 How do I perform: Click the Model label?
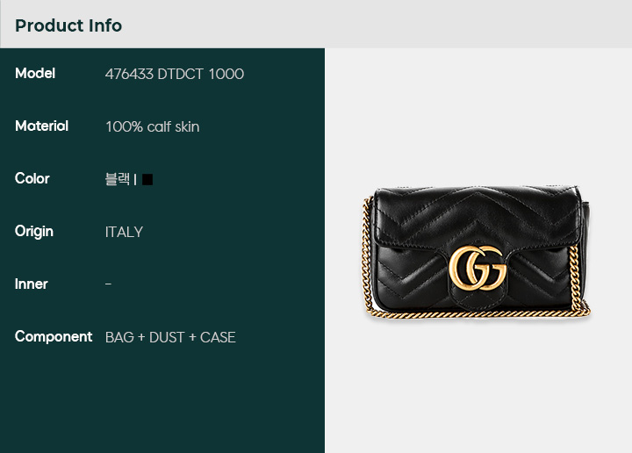(x=35, y=74)
